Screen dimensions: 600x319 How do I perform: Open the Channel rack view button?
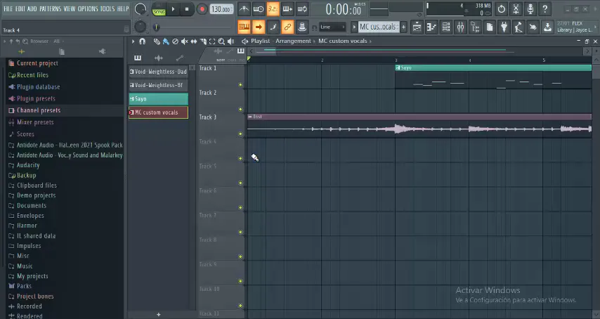point(446,27)
